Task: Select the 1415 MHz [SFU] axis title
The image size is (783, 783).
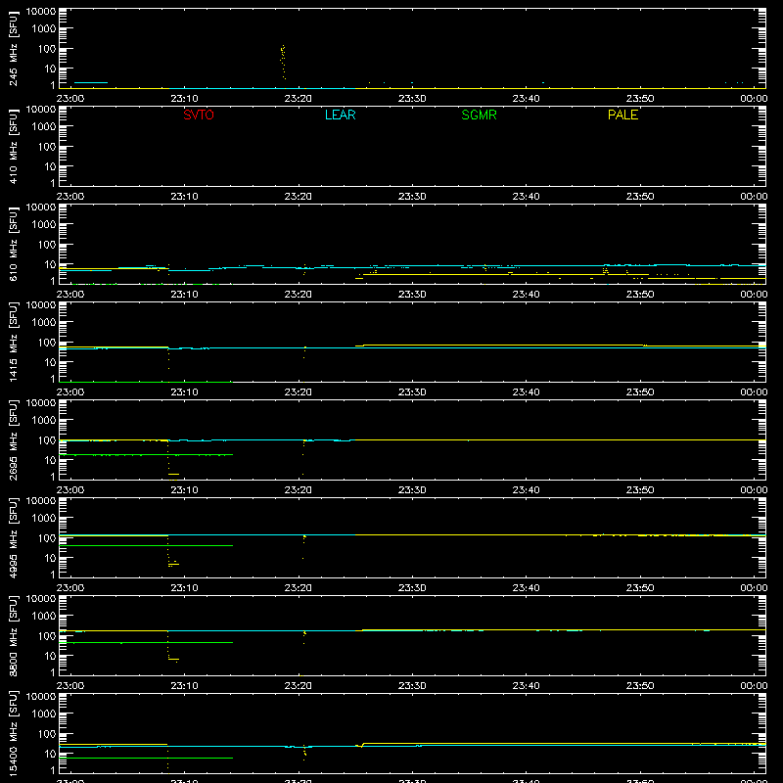Action: click(13, 343)
